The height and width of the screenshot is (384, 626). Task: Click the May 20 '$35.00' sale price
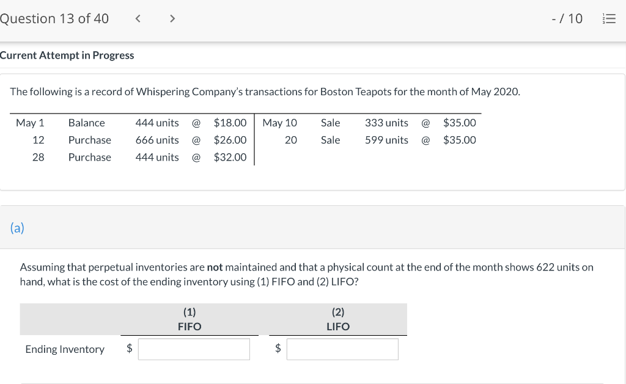coord(460,140)
